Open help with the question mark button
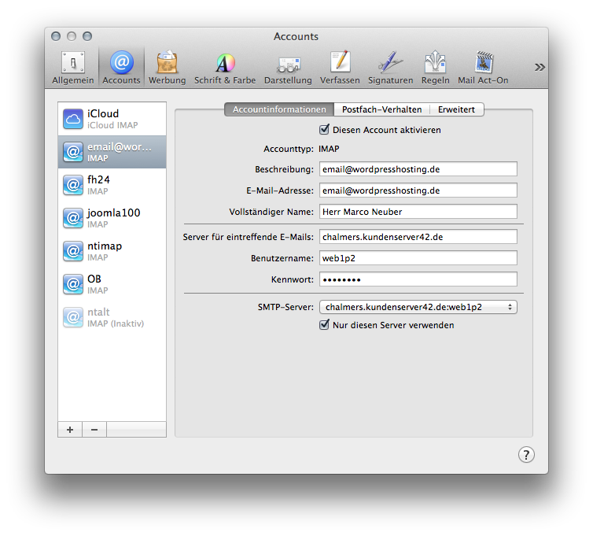 pos(526,454)
